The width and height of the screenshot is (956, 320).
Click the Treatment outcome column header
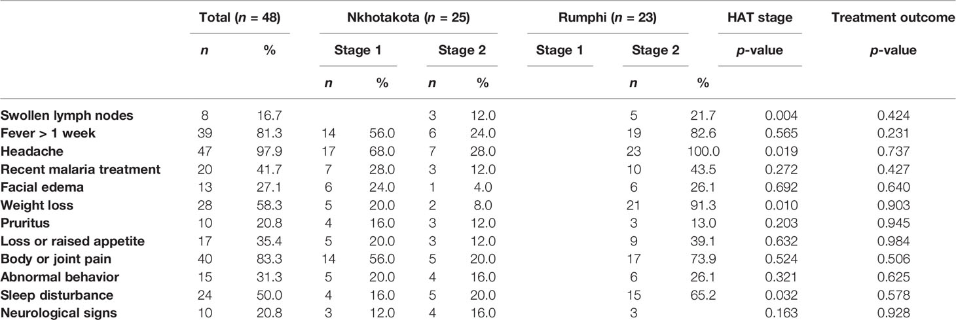[x=893, y=18]
